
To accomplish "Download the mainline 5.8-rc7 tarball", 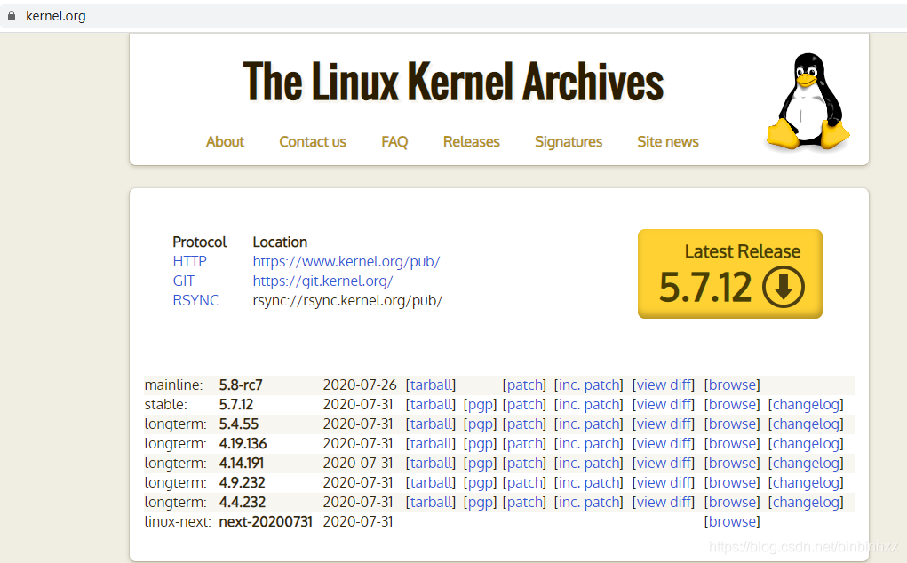I will 431,385.
